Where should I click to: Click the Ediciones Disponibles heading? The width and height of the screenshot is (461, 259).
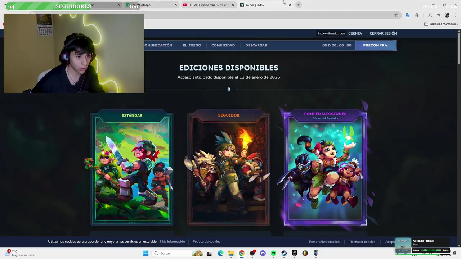229,68
